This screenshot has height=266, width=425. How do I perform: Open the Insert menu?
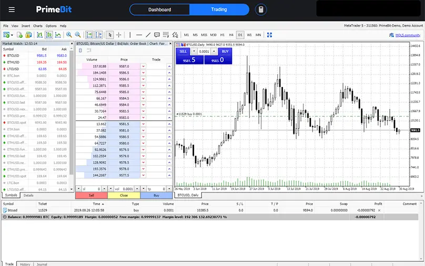[x=26, y=26]
